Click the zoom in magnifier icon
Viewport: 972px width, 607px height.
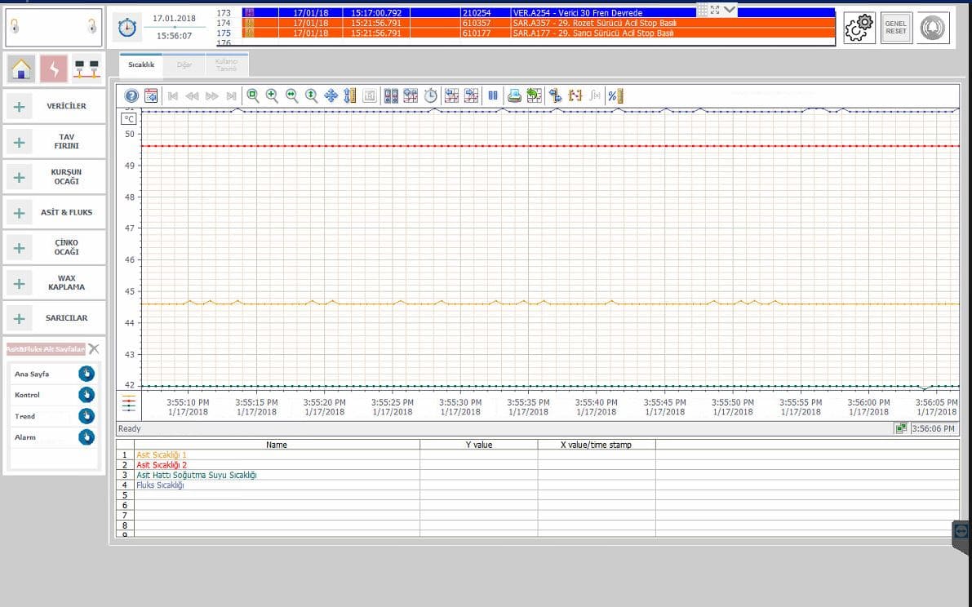click(x=272, y=95)
